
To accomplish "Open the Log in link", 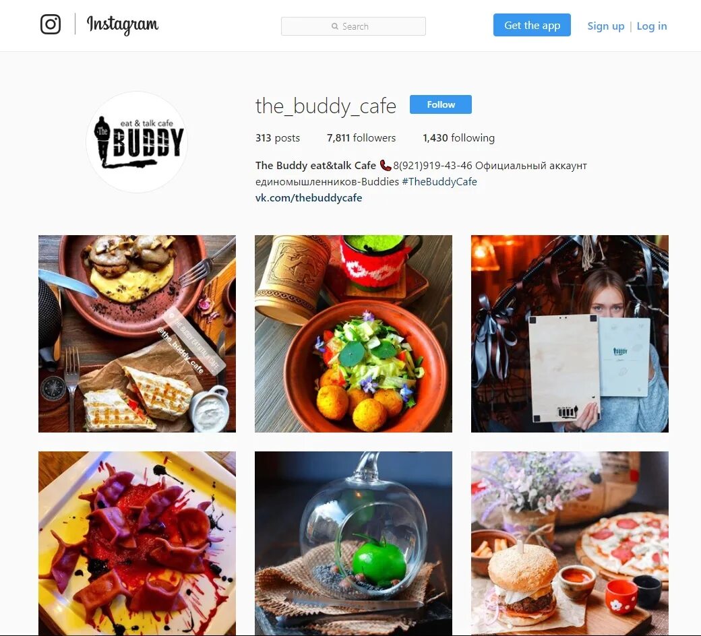I will (x=652, y=26).
